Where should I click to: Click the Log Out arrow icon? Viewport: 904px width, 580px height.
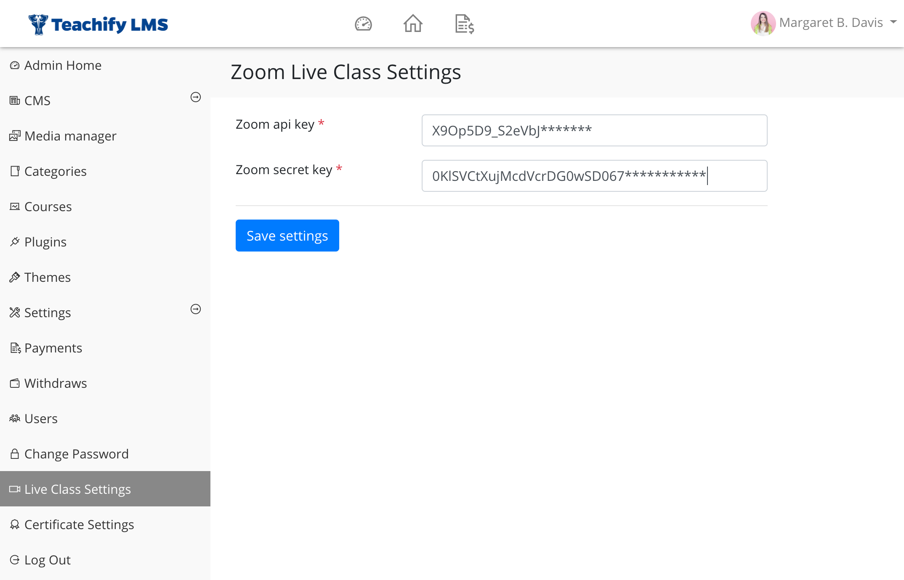pyautogui.click(x=15, y=560)
